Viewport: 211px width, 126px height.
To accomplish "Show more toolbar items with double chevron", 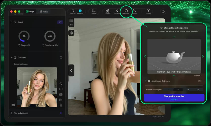I will [x=163, y=12].
